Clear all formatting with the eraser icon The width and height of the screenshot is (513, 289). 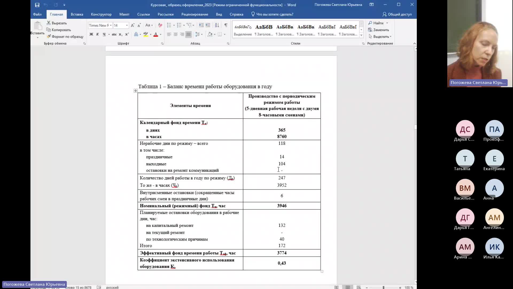(160, 25)
